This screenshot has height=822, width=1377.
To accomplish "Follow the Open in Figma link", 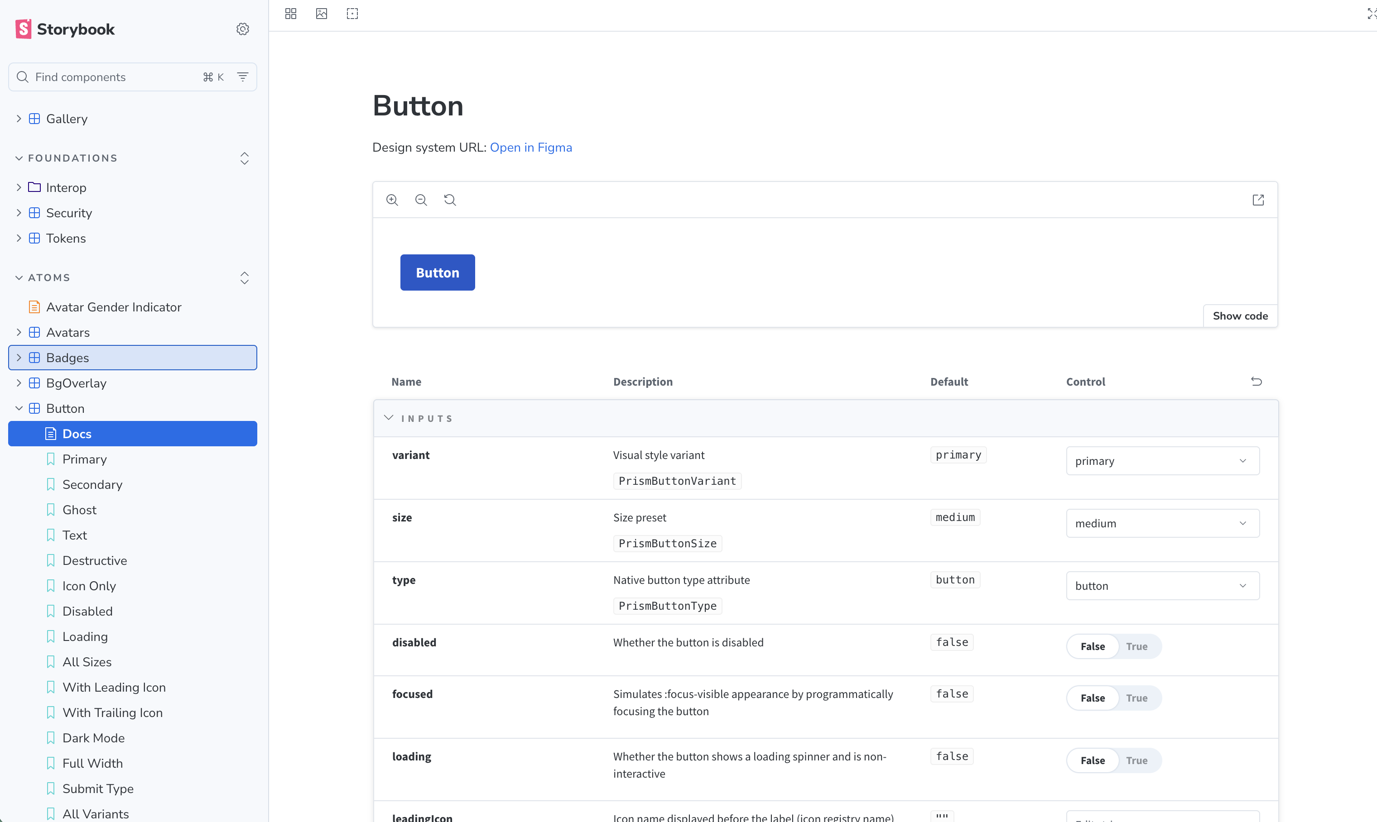I will [531, 148].
